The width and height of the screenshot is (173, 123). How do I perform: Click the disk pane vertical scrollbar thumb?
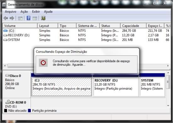pyautogui.click(x=168, y=82)
